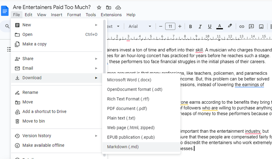Toggle bold formatting
Image resolution: width=272 pixels, height=159 pixels.
[x=190, y=26]
